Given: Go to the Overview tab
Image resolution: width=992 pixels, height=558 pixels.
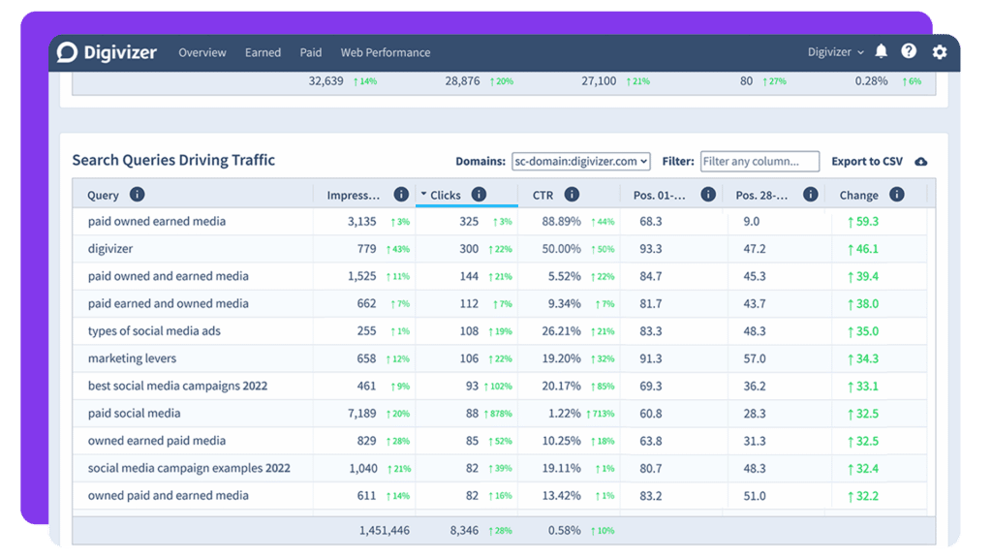Looking at the screenshot, I should tap(202, 52).
